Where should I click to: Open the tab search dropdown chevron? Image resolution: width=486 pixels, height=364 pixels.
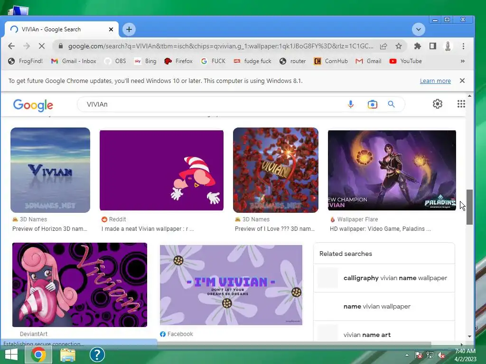point(419,29)
